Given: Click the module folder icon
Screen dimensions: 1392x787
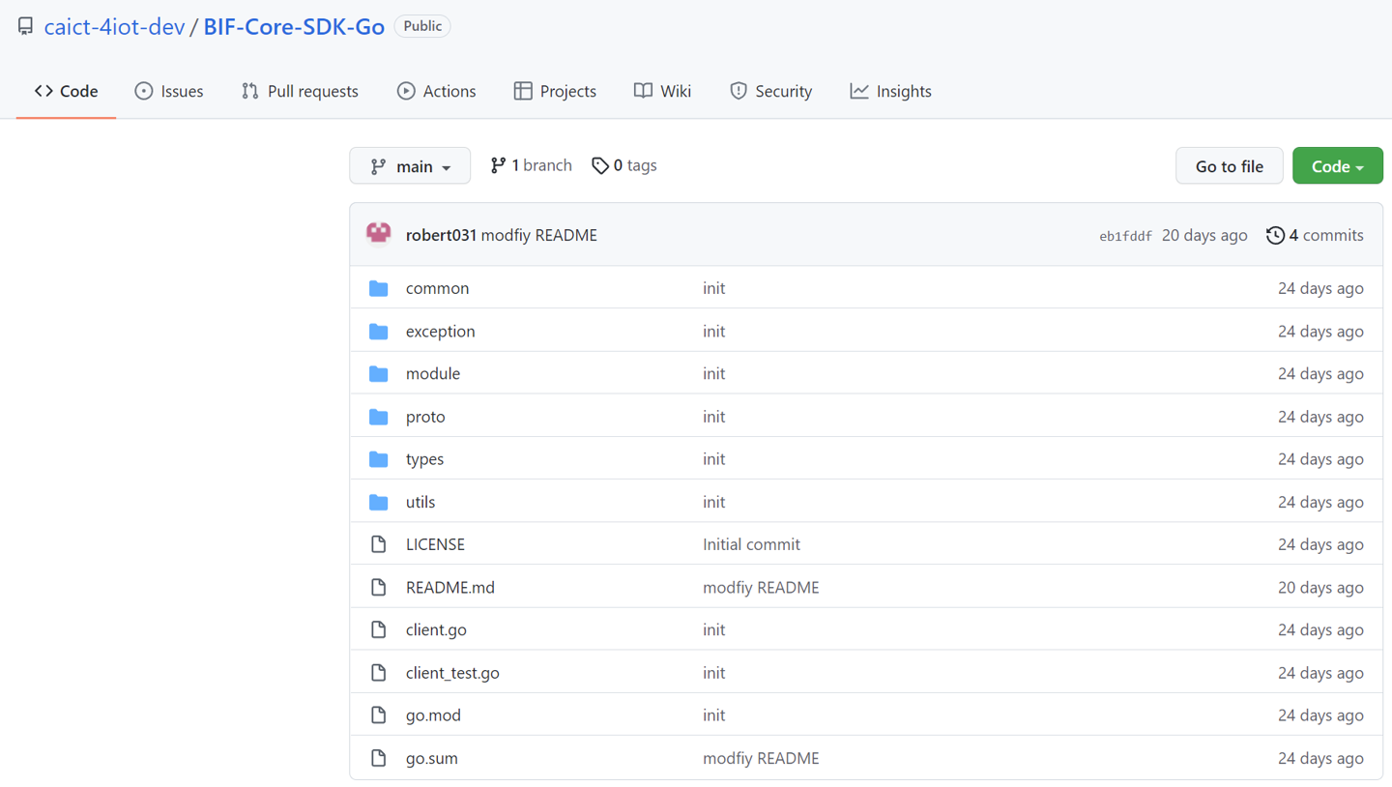Looking at the screenshot, I should [x=379, y=374].
